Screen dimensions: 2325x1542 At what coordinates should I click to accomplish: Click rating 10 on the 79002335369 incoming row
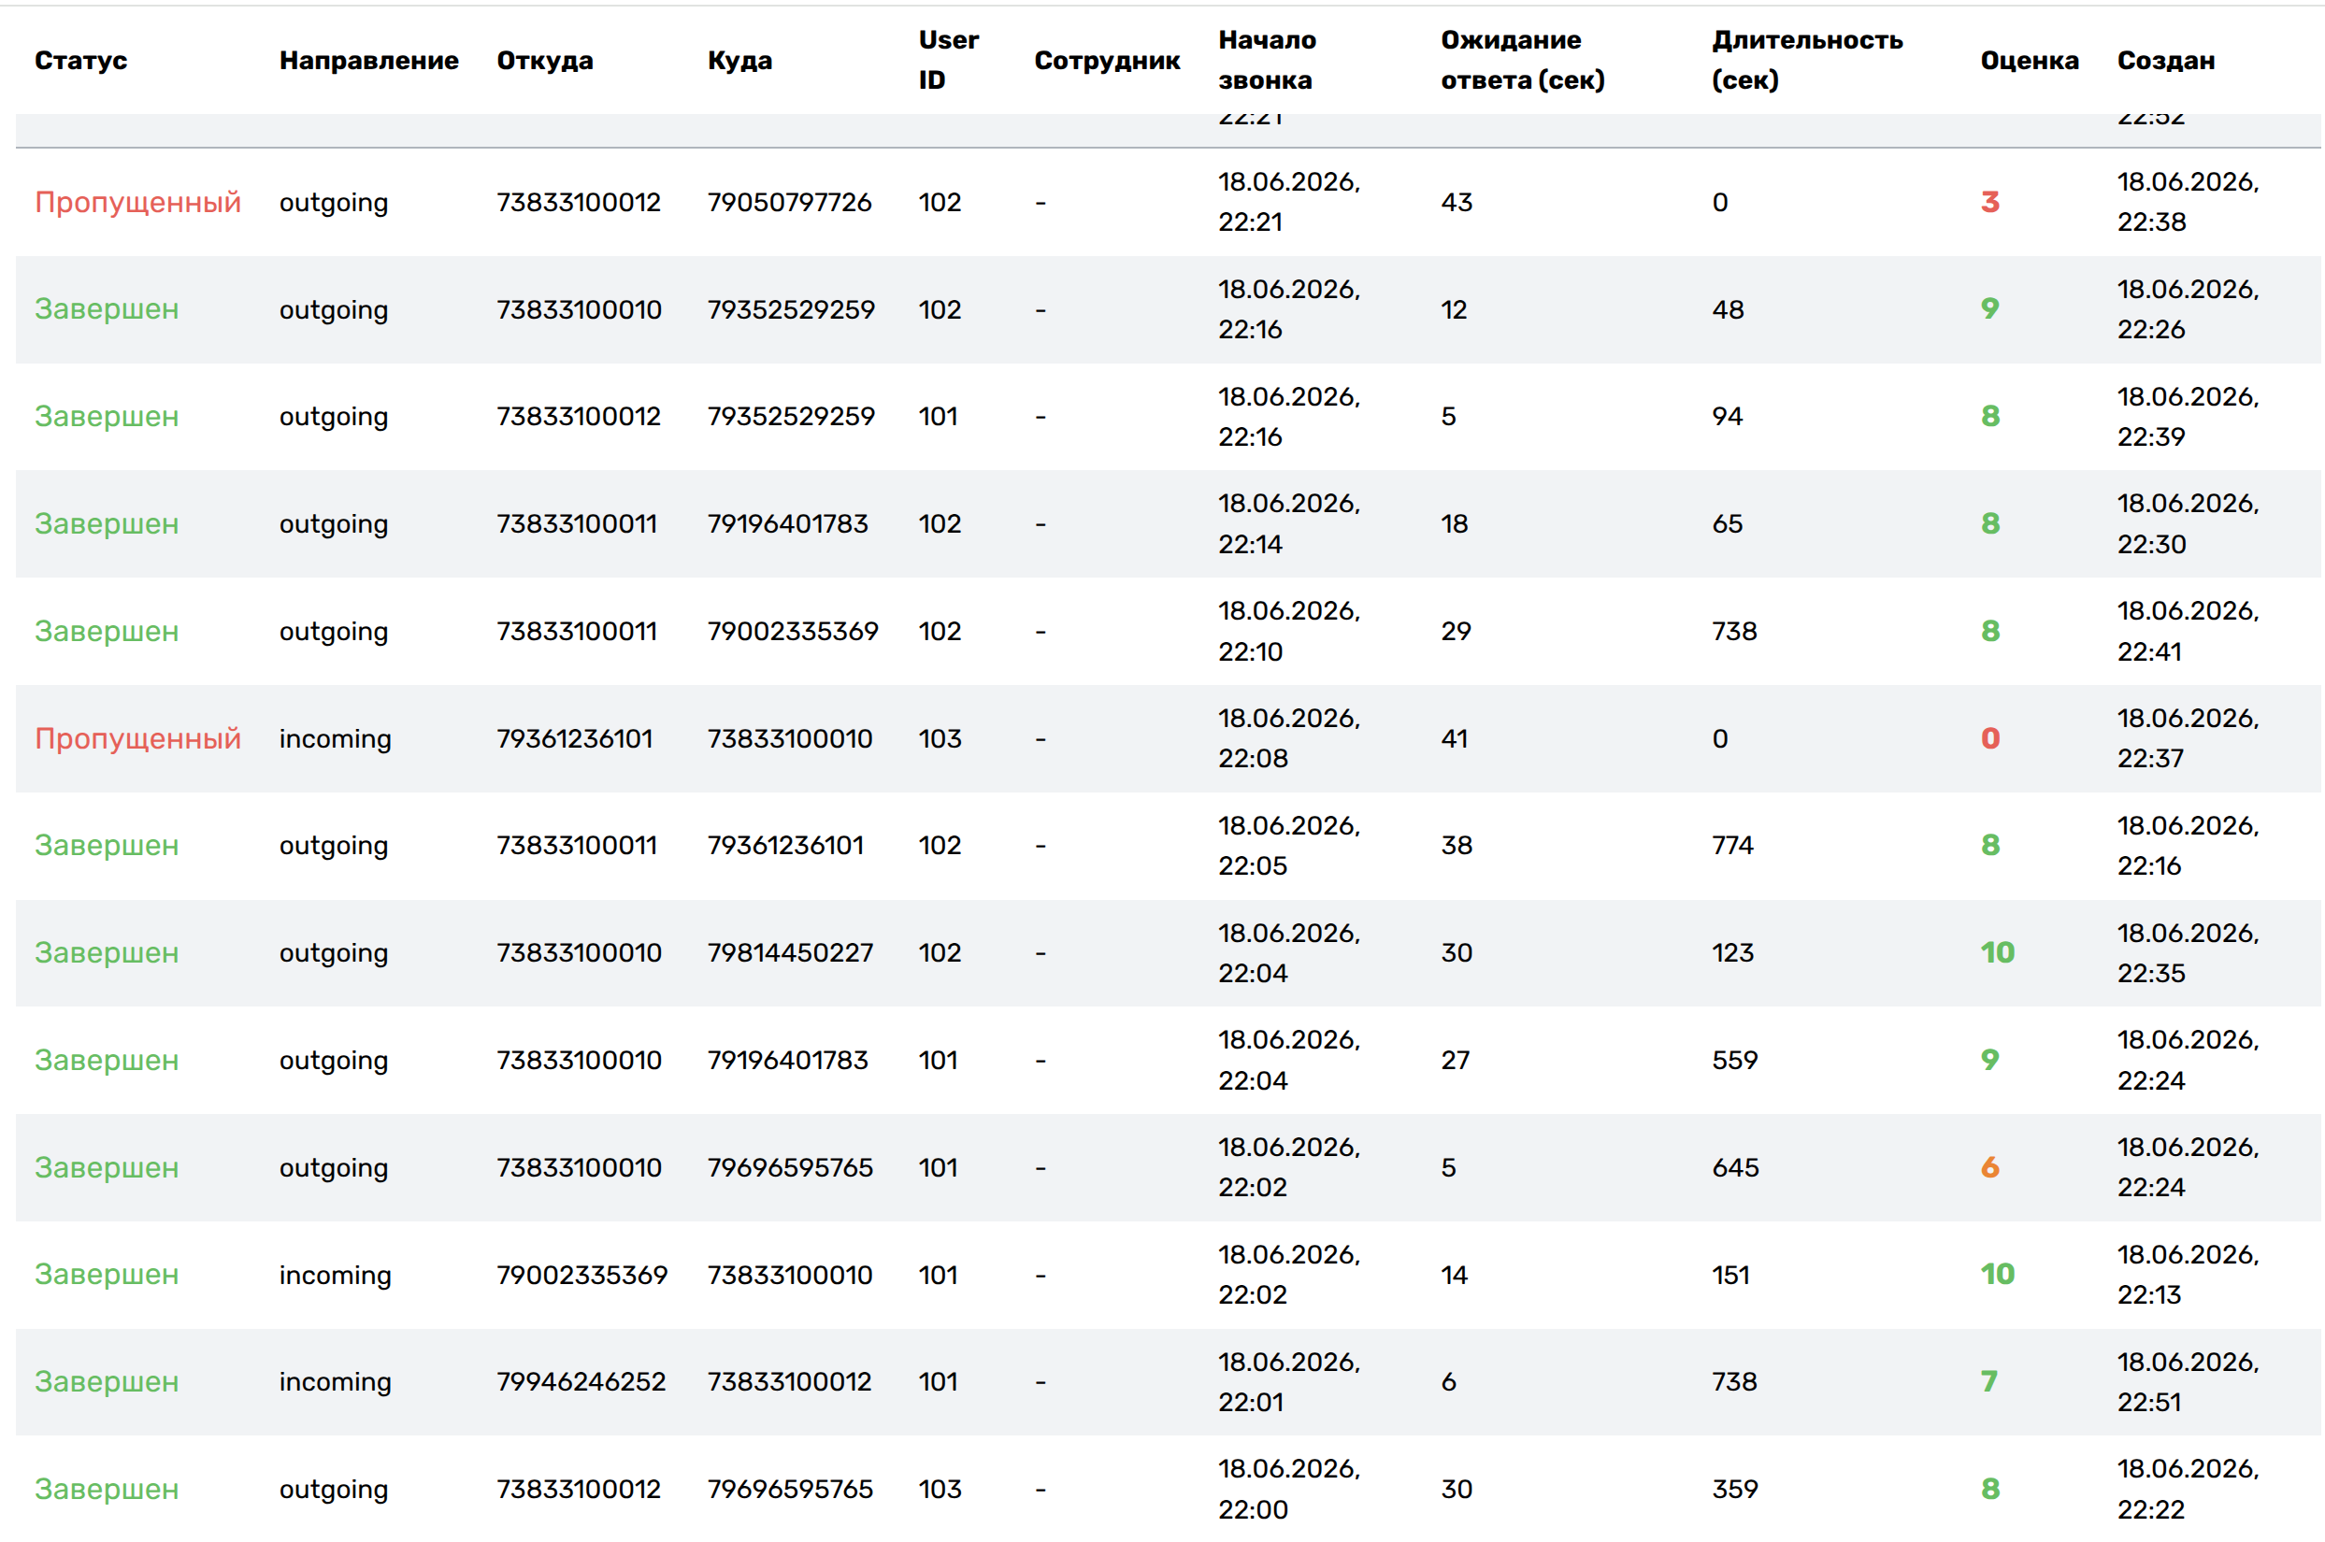1998,1274
